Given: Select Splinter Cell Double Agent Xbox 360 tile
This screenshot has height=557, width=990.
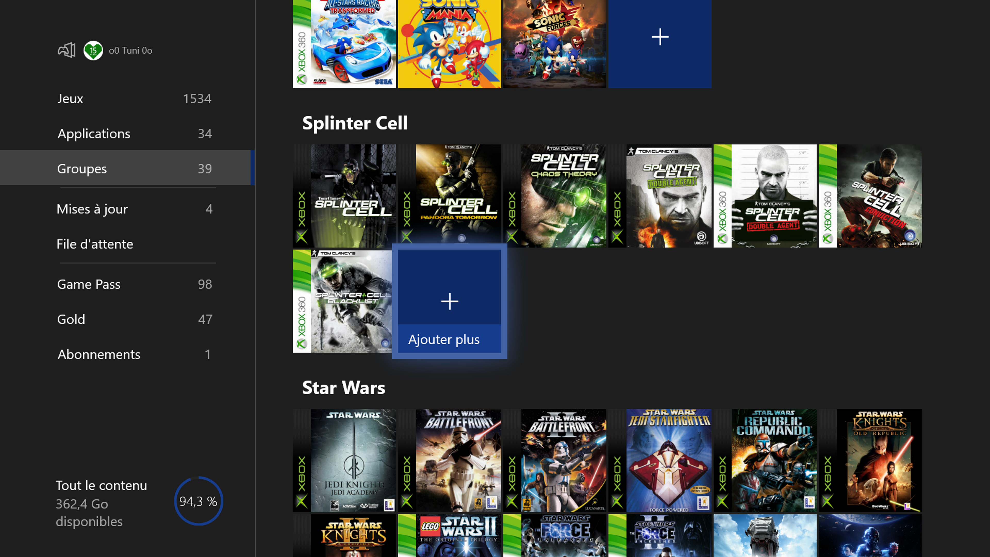Looking at the screenshot, I should coord(765,196).
